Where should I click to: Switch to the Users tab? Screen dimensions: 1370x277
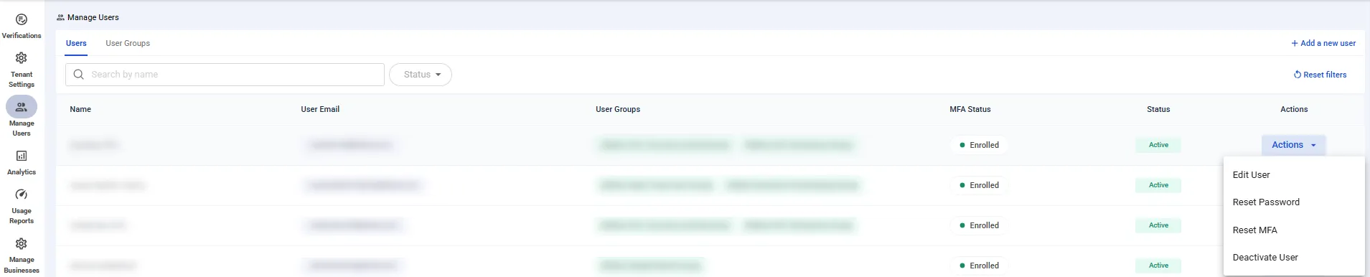76,43
